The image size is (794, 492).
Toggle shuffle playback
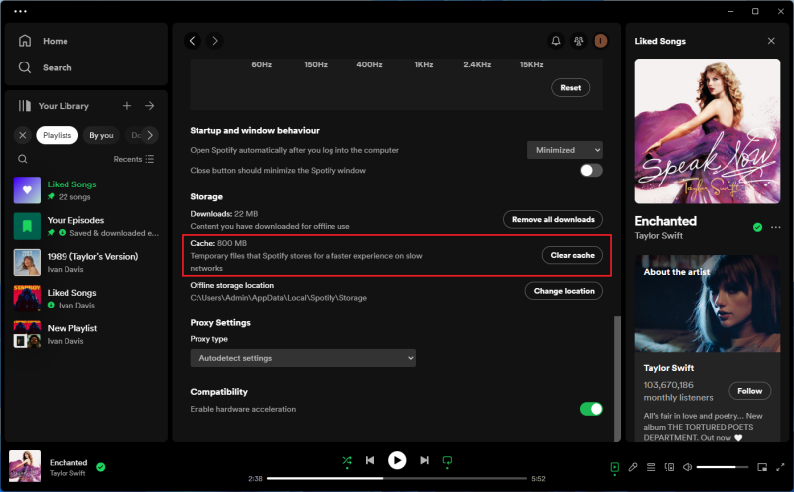[347, 460]
